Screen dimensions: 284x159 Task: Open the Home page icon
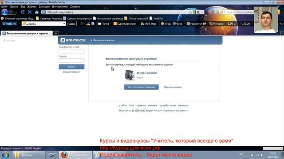coord(37,12)
